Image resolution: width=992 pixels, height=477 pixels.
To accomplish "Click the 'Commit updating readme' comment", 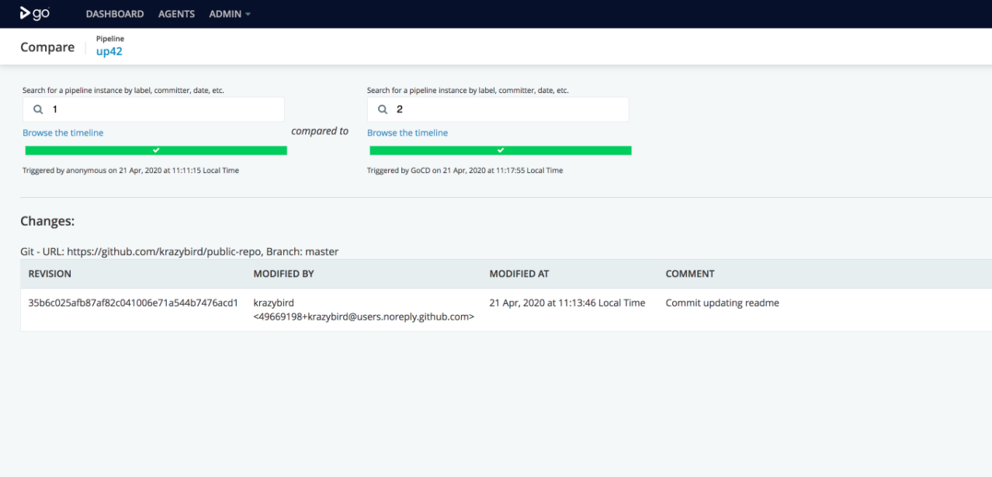I will point(722,303).
